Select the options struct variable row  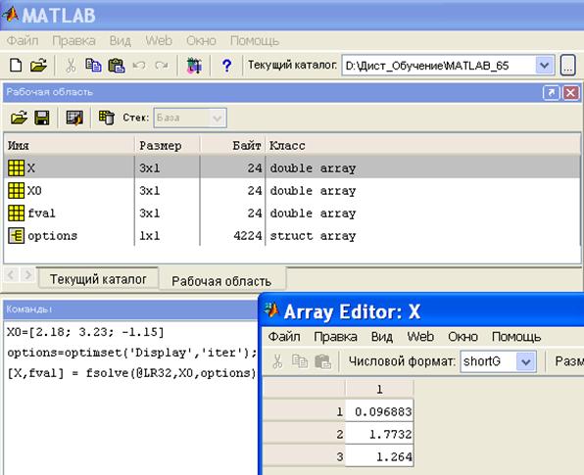click(292, 236)
